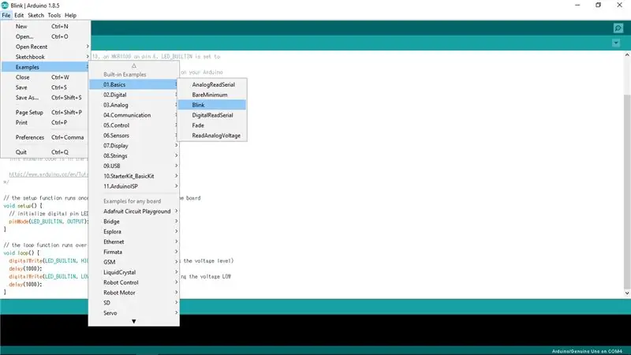Expand Open Recent submenu
Screen dimensions: 631x355
coord(45,47)
